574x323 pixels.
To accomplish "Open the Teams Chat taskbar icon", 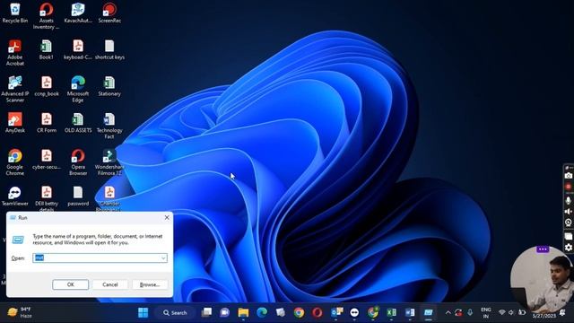I will (225, 312).
